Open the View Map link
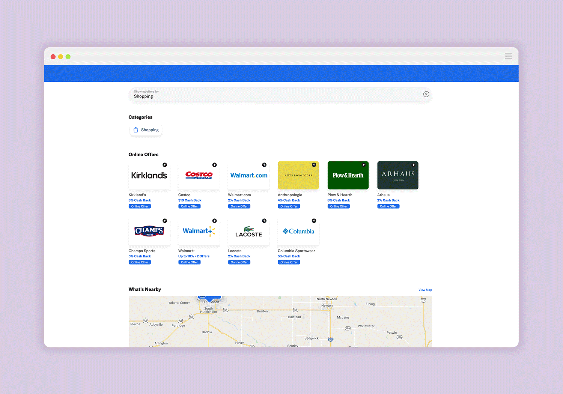Viewport: 563px width, 394px height. pos(425,290)
